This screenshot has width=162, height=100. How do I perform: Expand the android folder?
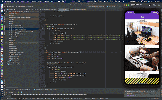8,18
